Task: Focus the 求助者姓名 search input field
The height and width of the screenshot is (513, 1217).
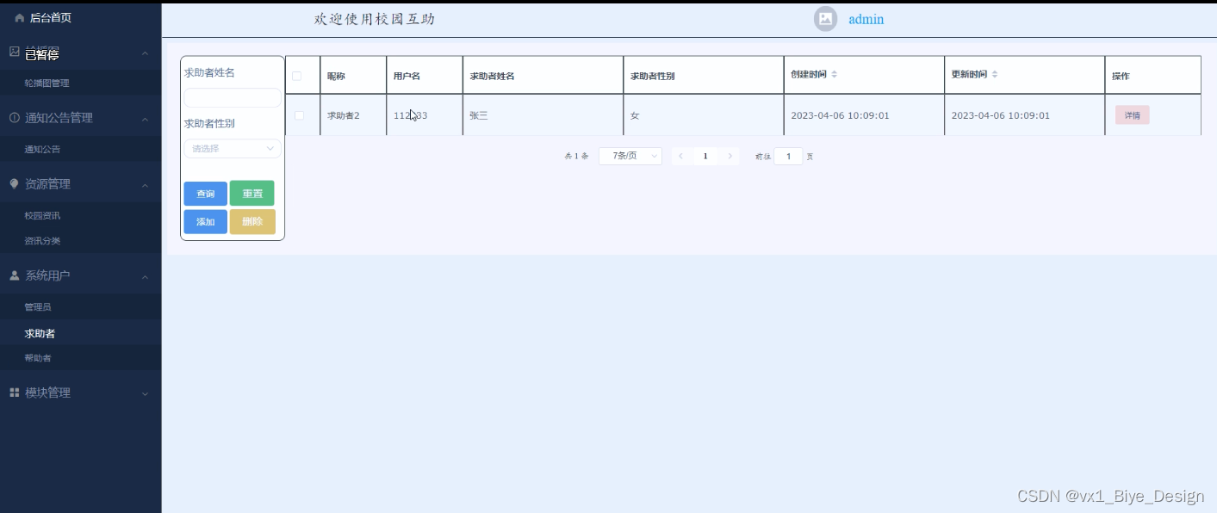Action: click(x=233, y=97)
